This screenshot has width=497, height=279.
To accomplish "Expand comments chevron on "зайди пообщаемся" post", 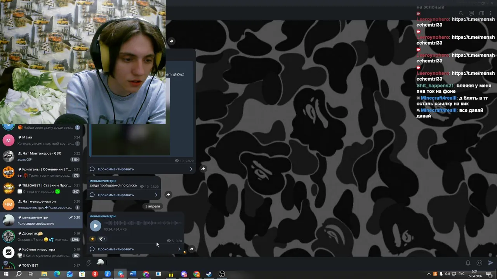I will [x=156, y=195].
